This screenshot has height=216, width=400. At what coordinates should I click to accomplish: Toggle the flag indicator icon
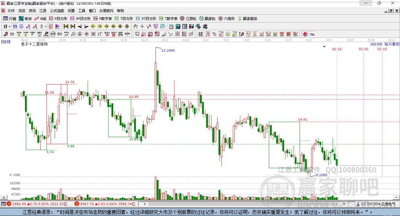click(58, 27)
